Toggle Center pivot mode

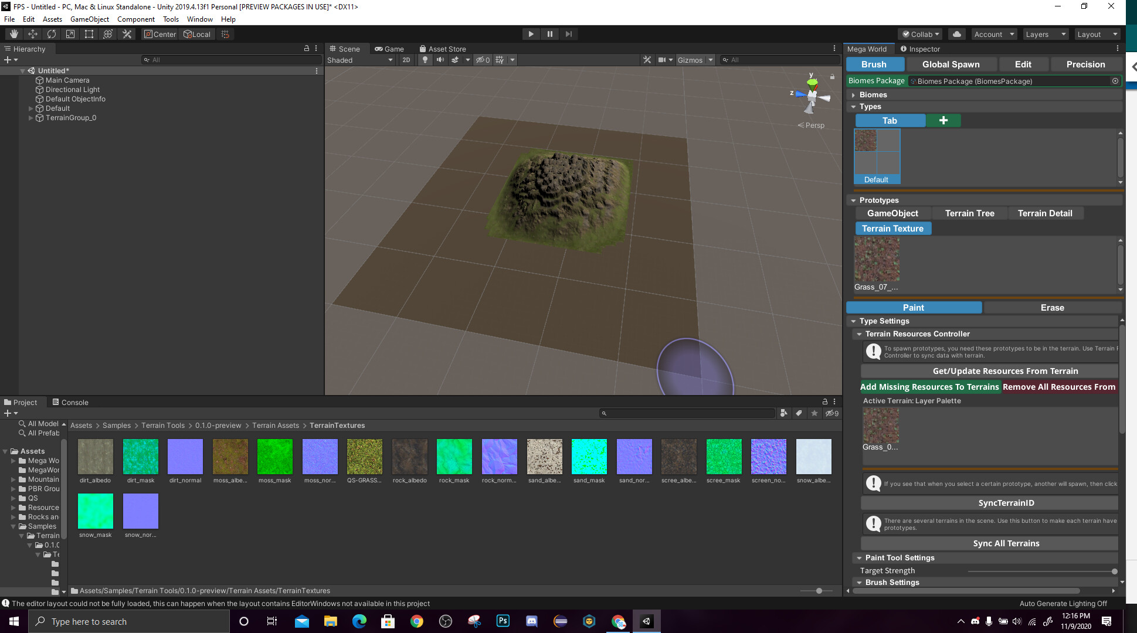pos(159,33)
